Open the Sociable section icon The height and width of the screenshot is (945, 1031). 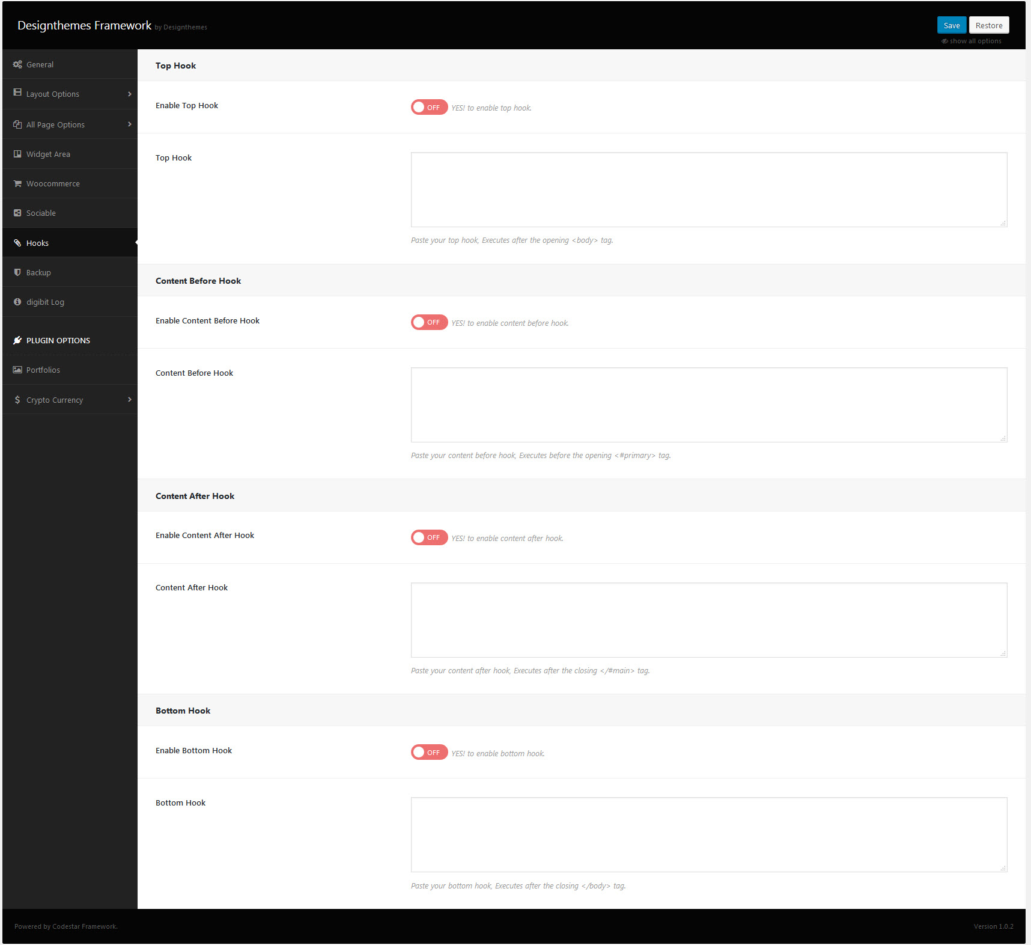click(x=17, y=213)
